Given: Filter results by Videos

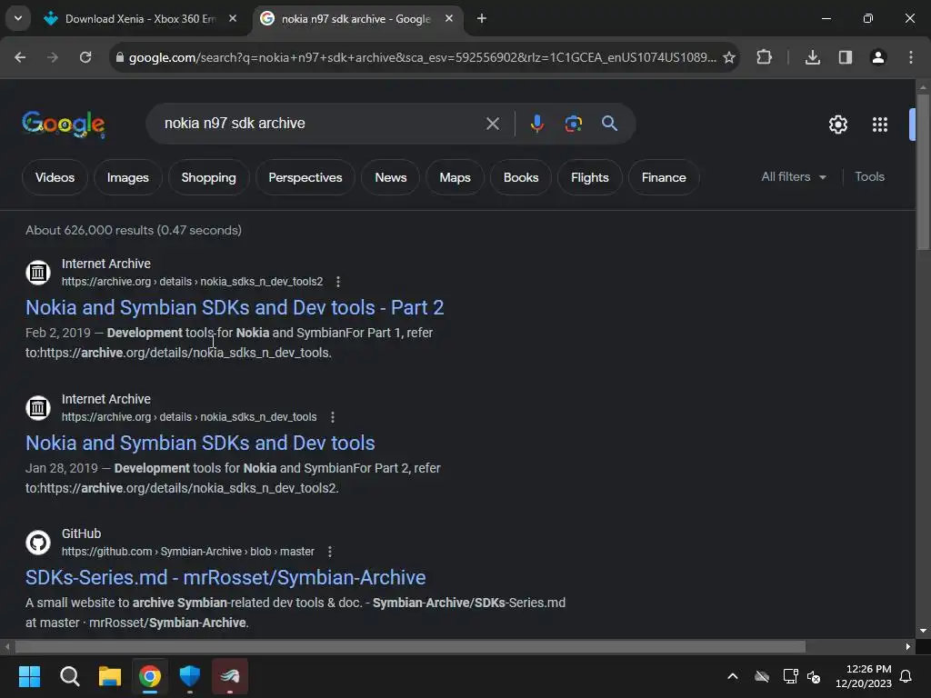Looking at the screenshot, I should point(55,177).
